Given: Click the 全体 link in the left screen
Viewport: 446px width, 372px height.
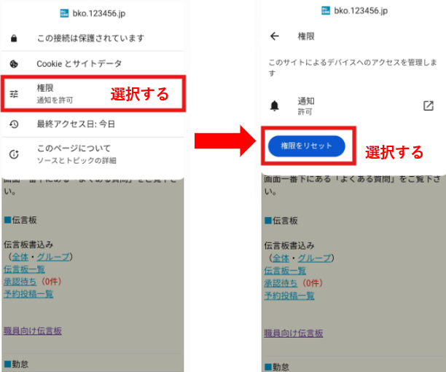Looking at the screenshot, I should pos(20,258).
